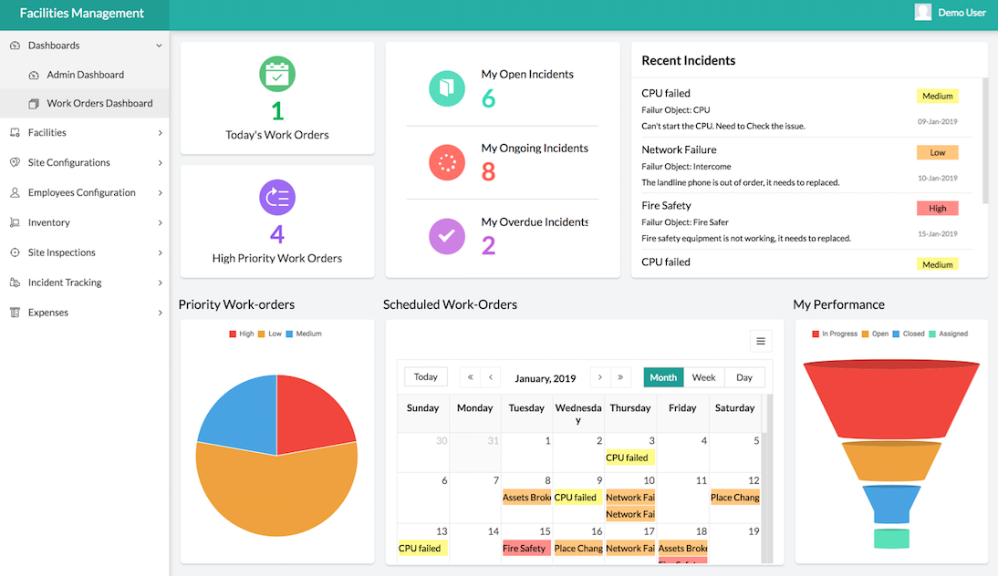Click the Site Configurations shield icon
The image size is (998, 576).
click(x=16, y=162)
